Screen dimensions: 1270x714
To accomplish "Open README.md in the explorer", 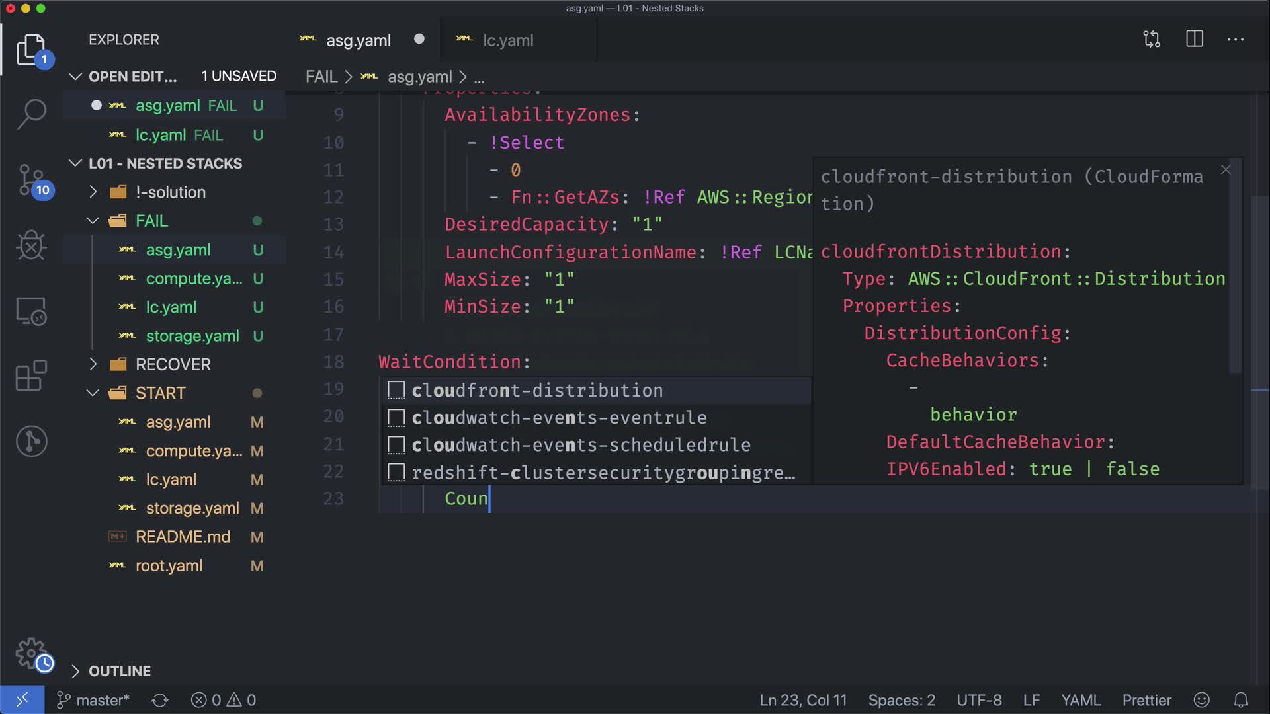I will coord(183,537).
